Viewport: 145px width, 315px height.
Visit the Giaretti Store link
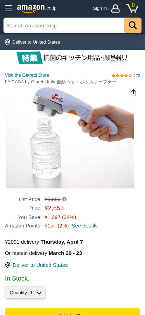coord(27,75)
